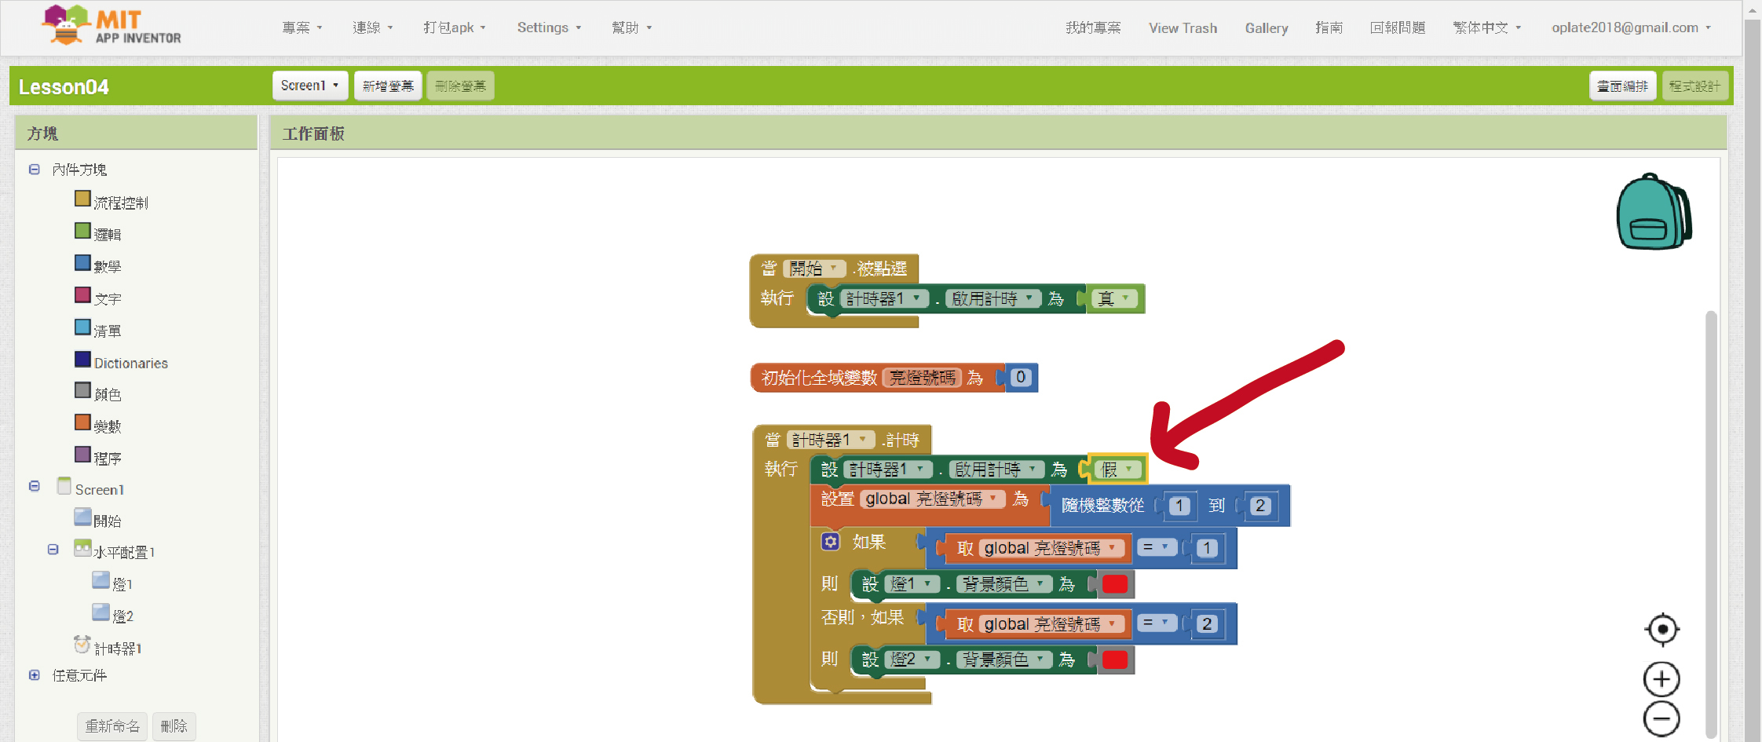Zoom out with the minus icon
Screen dimensions: 1762x742
(1661, 718)
